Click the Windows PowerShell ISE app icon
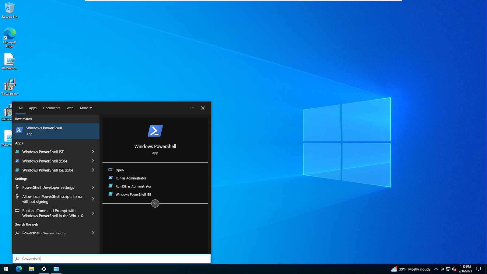 [17, 152]
